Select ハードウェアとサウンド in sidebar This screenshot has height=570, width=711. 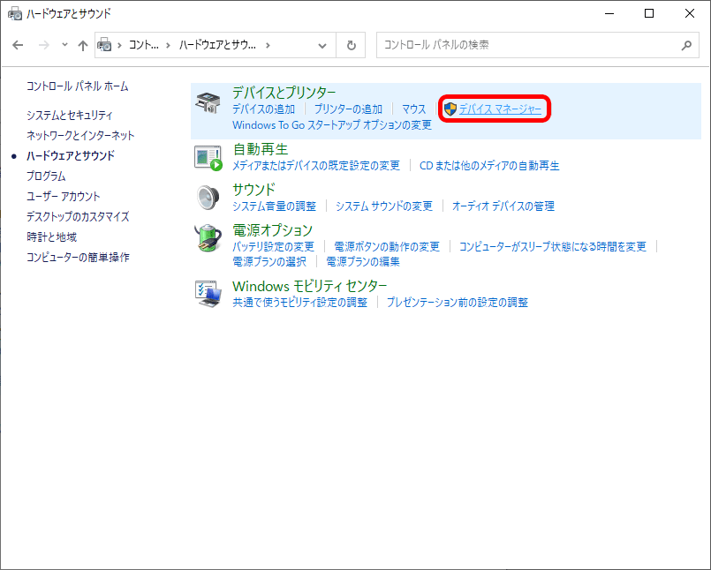coord(71,155)
